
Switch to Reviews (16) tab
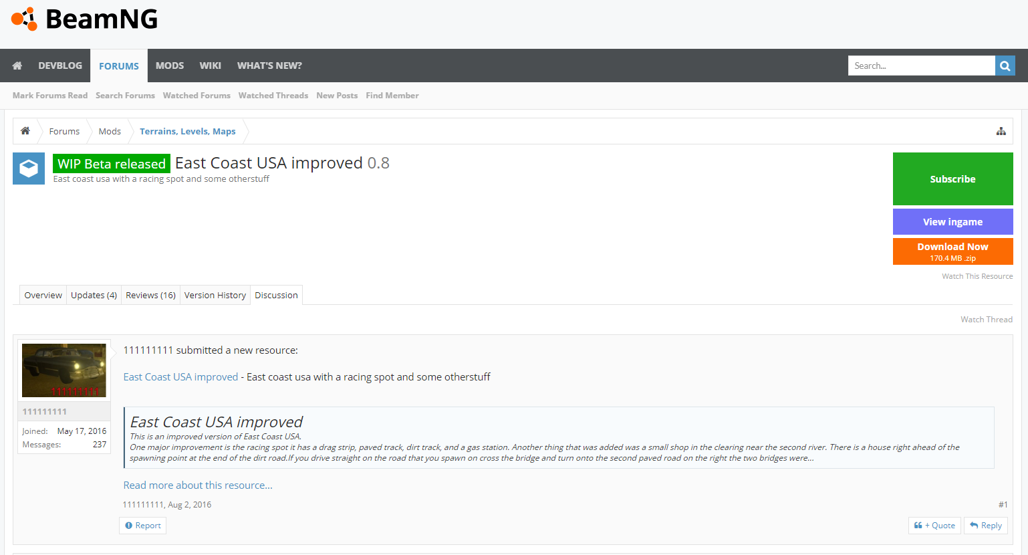click(150, 295)
